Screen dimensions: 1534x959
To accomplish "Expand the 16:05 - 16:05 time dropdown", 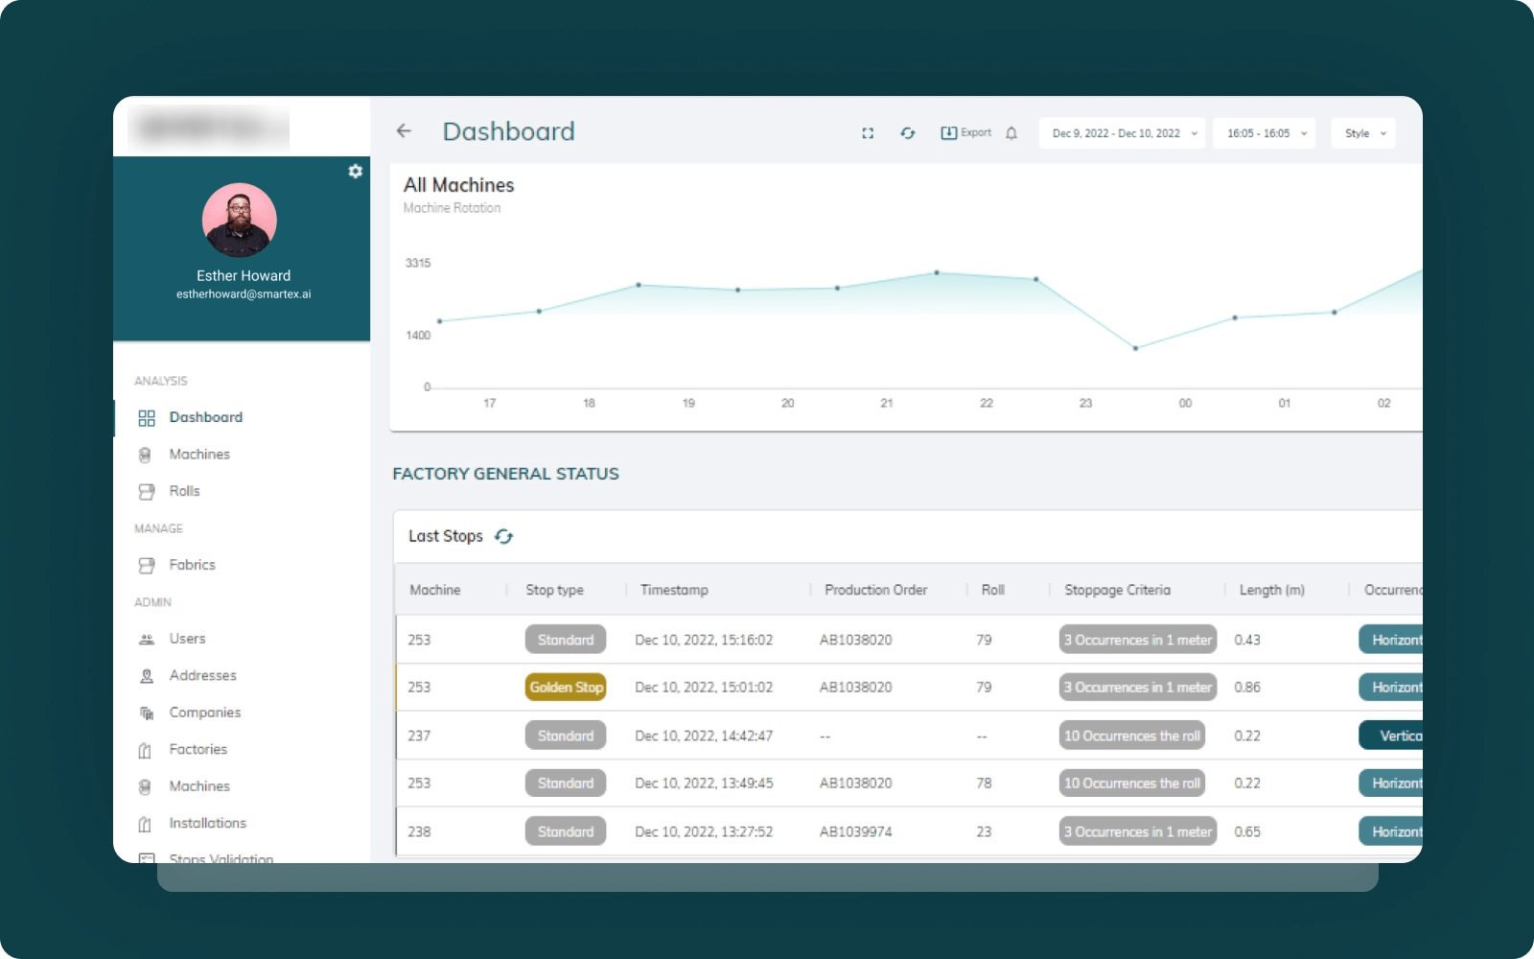I will point(1265,133).
